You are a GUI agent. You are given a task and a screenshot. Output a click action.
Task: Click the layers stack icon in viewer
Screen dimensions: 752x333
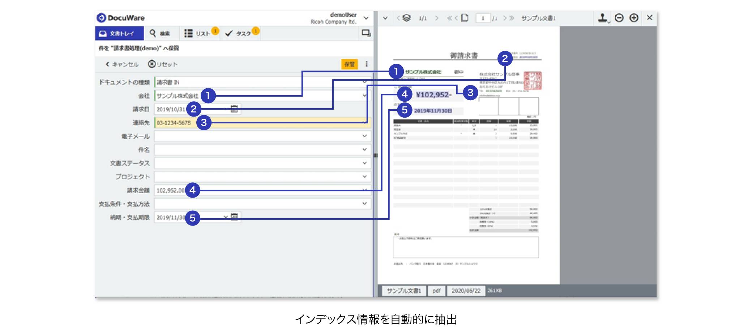pyautogui.click(x=407, y=18)
